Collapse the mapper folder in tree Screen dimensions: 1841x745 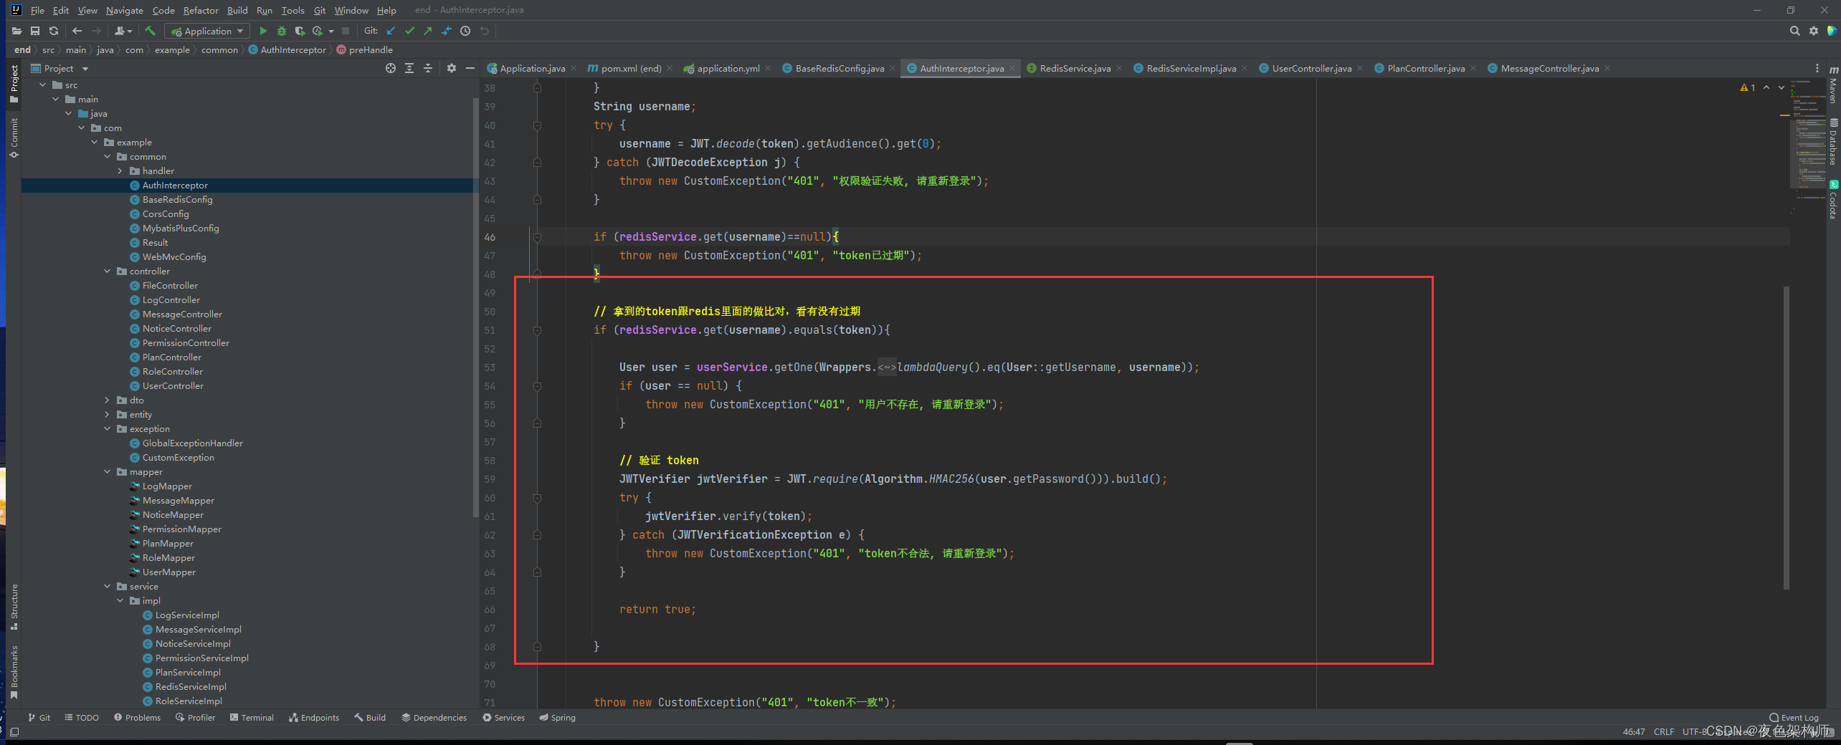point(107,471)
